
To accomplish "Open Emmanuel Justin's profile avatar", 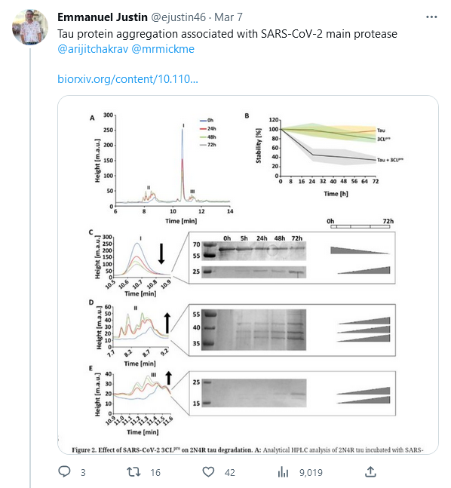I will 30,27.
